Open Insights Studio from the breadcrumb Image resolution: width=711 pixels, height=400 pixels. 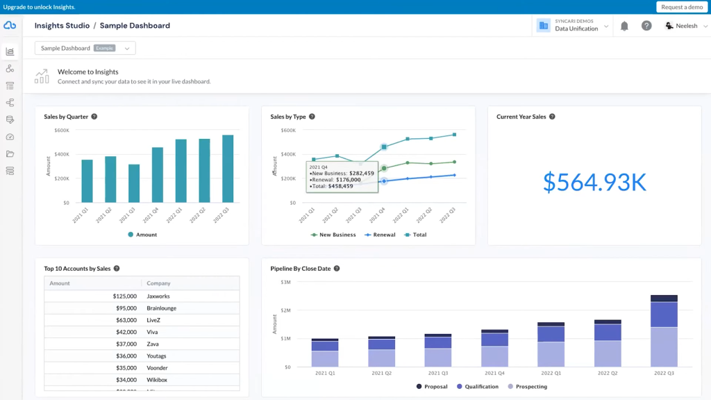coord(62,25)
